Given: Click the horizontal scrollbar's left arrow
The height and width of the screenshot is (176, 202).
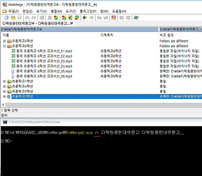Looking at the screenshot, I should coord(3,105).
